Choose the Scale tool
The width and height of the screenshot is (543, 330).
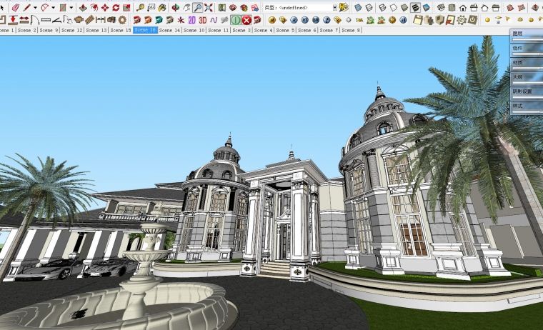(x=126, y=7)
